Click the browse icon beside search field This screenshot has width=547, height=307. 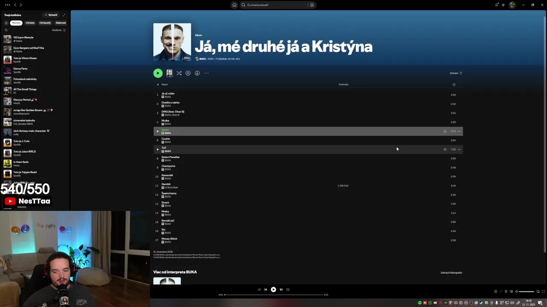(312, 5)
